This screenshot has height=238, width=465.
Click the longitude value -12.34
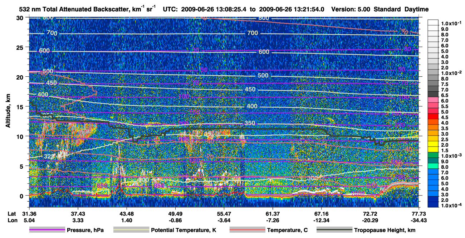tap(321, 220)
